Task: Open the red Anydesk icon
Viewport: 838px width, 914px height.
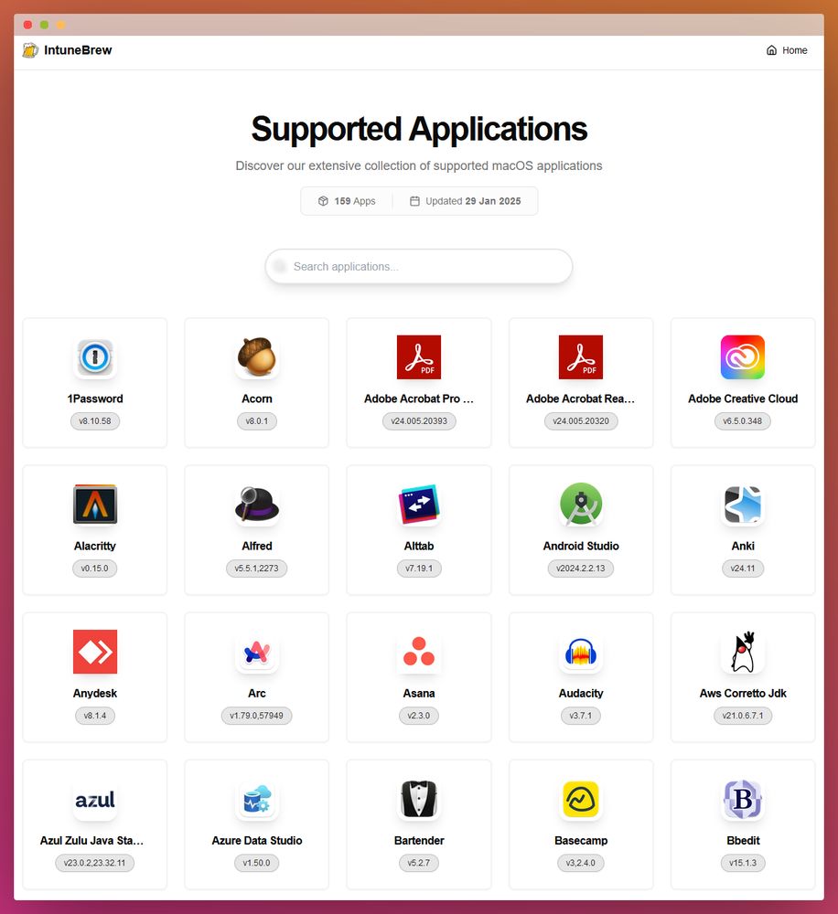Action: tap(95, 652)
